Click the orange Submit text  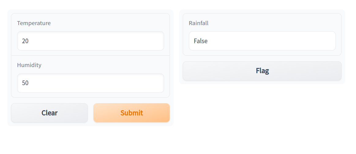[132, 113]
